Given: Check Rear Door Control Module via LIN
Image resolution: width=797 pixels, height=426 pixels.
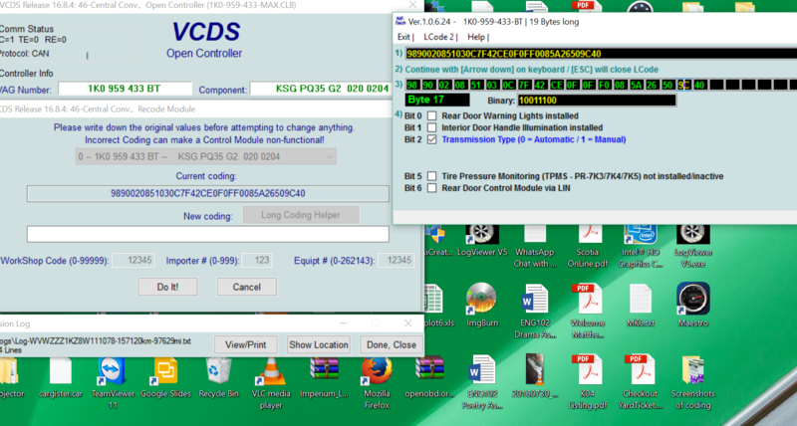Looking at the screenshot, I should pyautogui.click(x=431, y=188).
